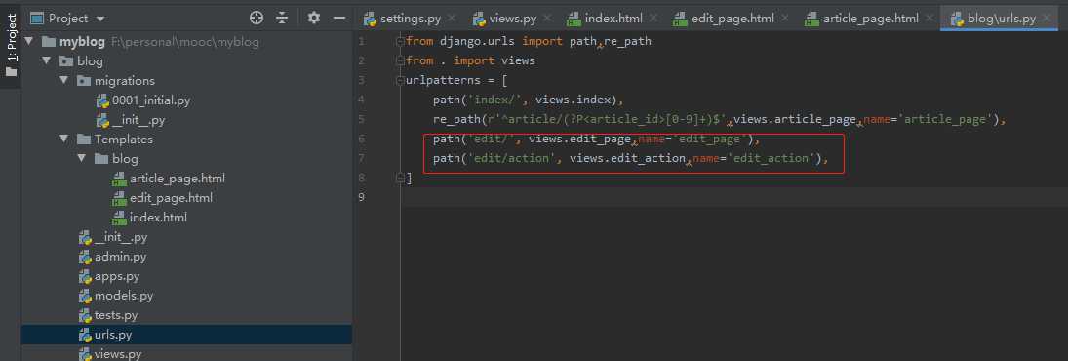Click the Templates folder icon
This screenshot has width=1068, height=361.
click(x=84, y=139)
